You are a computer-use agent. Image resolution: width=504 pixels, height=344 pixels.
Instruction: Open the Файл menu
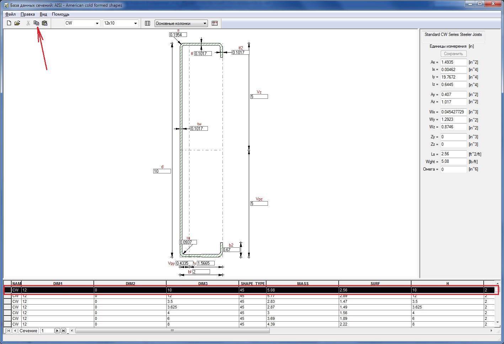(x=10, y=14)
